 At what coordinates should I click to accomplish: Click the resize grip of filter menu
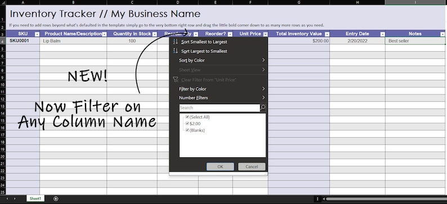pyautogui.click(x=266, y=174)
